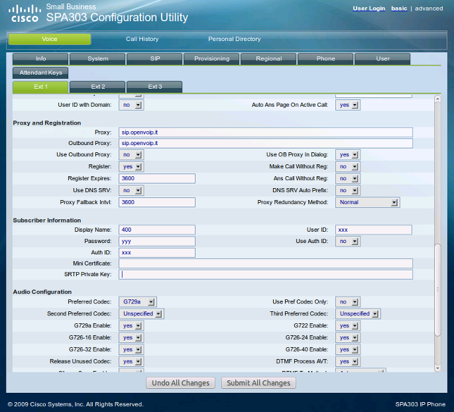Open DNS SRV Auto Prefix dropdown
This screenshot has width=454, height=412.
click(348, 190)
